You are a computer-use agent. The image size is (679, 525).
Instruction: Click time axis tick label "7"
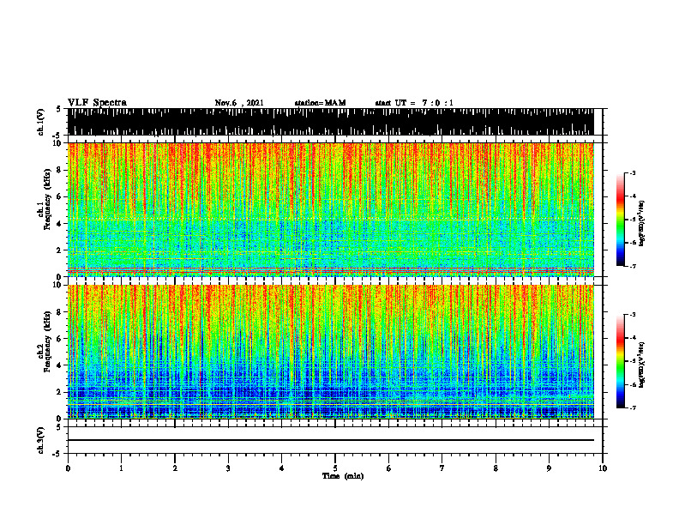point(442,468)
